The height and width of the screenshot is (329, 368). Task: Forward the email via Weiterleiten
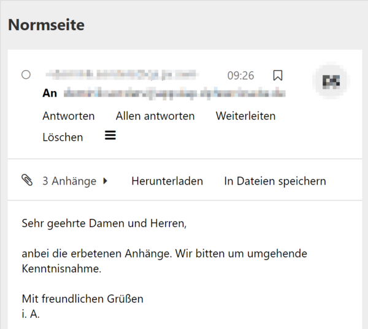coord(245,116)
